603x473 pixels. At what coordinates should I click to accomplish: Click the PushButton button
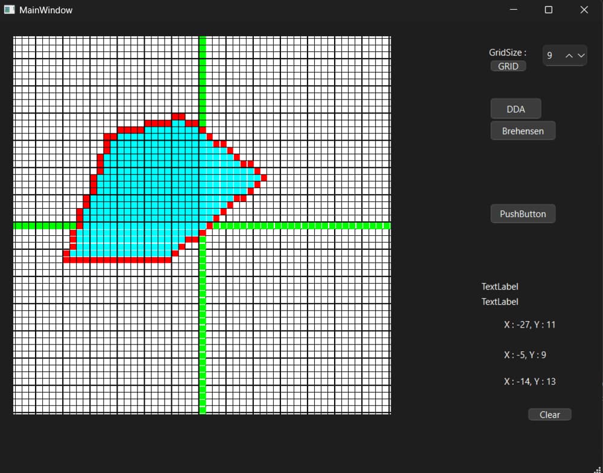tap(523, 214)
